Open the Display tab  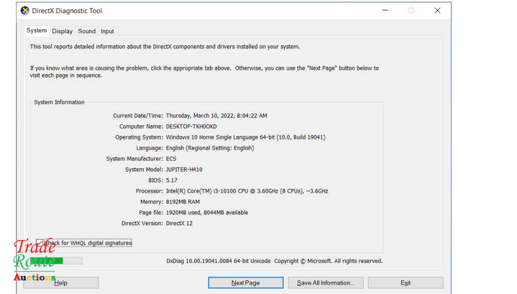point(62,32)
